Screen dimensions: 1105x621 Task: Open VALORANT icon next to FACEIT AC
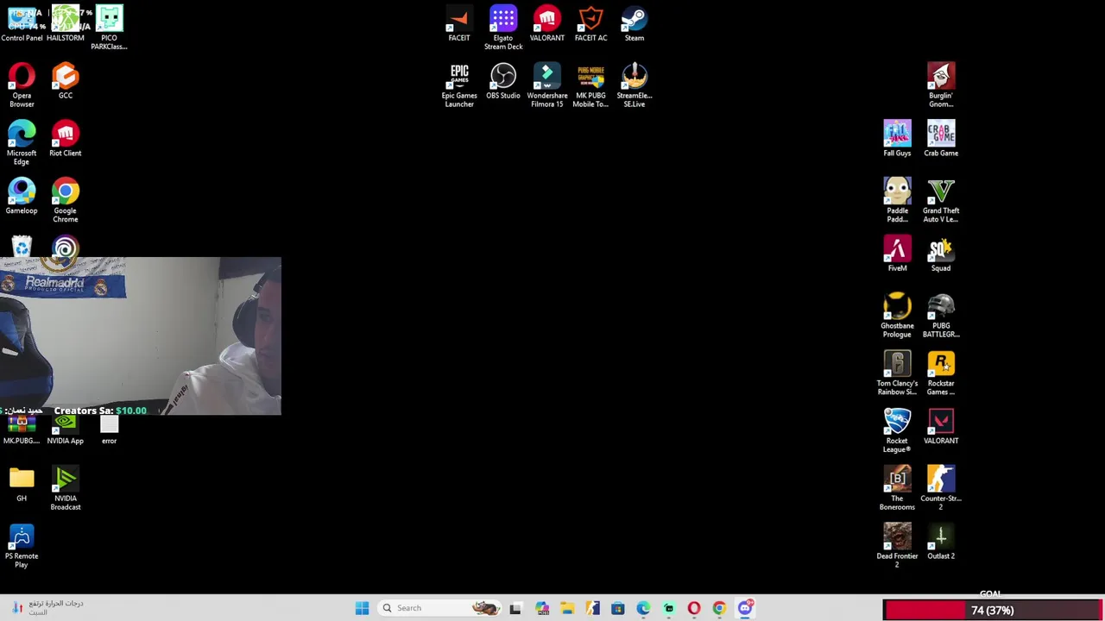pyautogui.click(x=547, y=24)
